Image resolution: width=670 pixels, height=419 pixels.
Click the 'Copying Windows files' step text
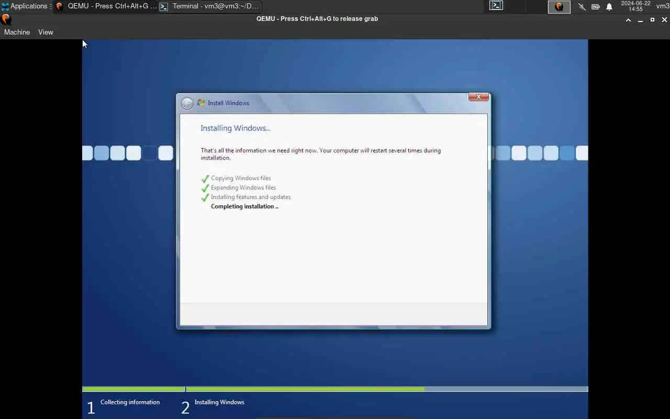pos(241,178)
